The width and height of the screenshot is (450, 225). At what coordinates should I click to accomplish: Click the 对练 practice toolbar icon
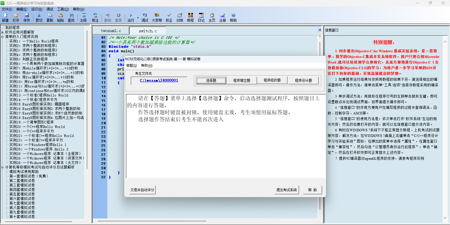click(x=180, y=17)
